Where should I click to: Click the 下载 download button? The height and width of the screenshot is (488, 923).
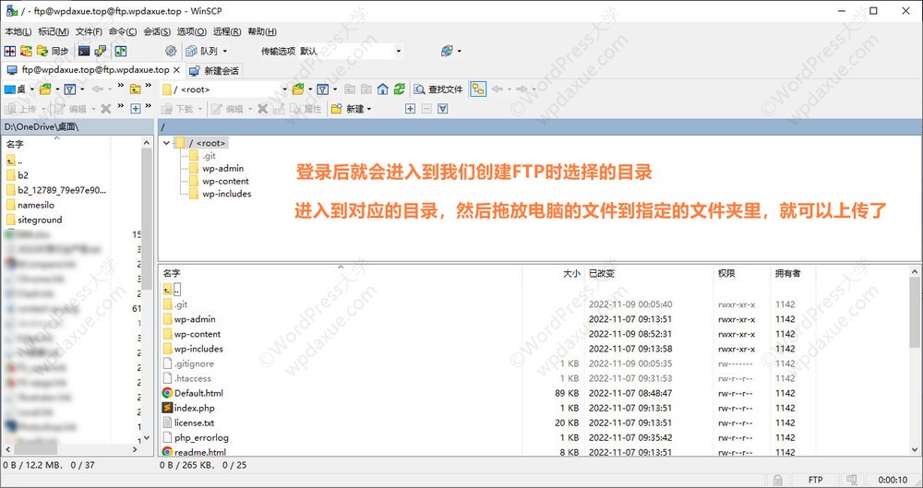(178, 109)
